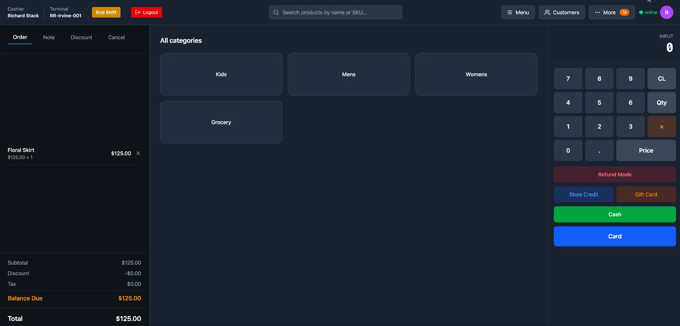Select the Cancel tab
The width and height of the screenshot is (680, 326).
coord(116,38)
